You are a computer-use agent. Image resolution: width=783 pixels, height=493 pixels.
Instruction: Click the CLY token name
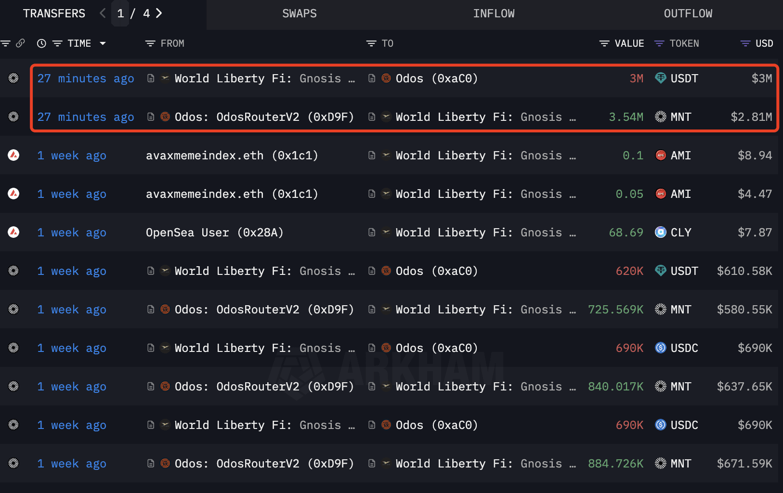(x=681, y=233)
